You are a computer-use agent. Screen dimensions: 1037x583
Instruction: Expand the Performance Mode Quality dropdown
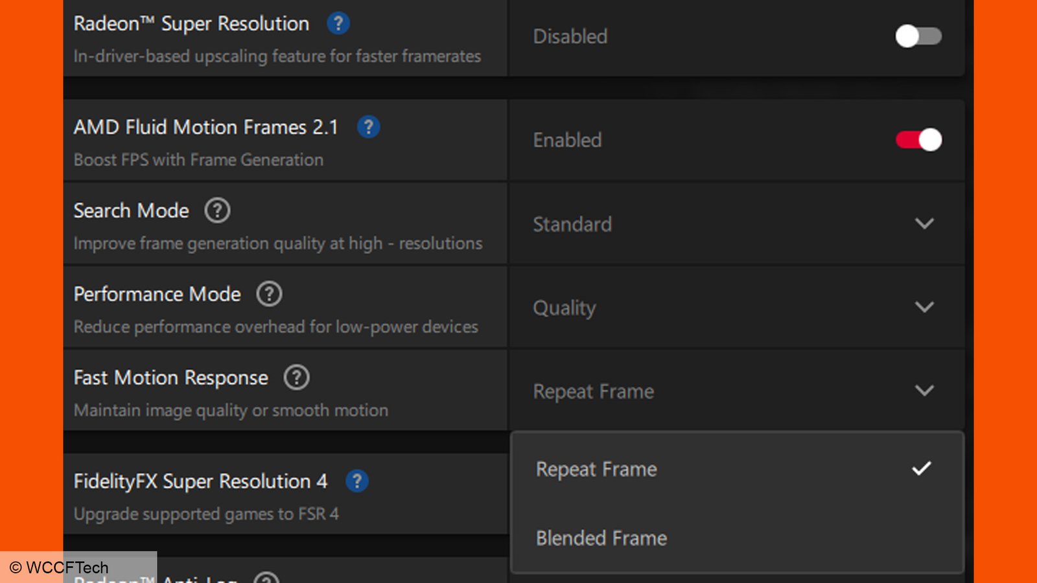[737, 308]
